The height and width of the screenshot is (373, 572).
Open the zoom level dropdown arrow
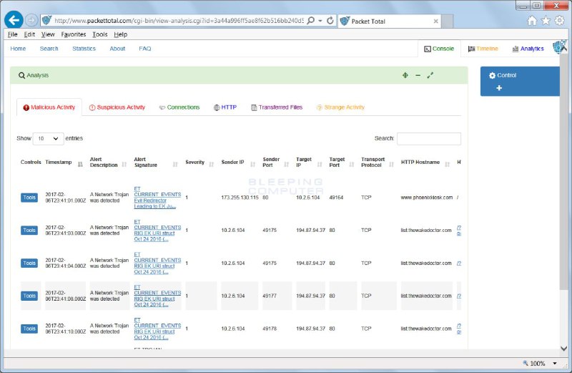tap(555, 363)
